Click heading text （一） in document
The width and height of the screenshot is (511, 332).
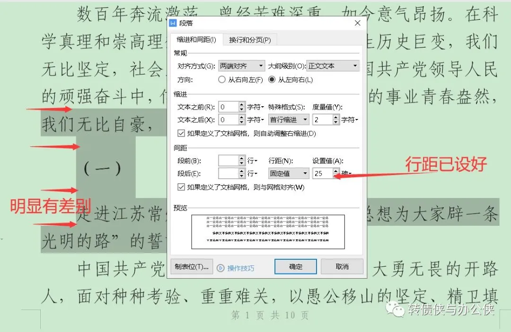pyautogui.click(x=102, y=169)
